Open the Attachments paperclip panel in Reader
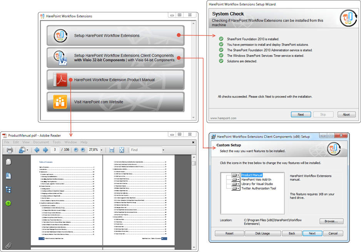 click(x=8, y=245)
